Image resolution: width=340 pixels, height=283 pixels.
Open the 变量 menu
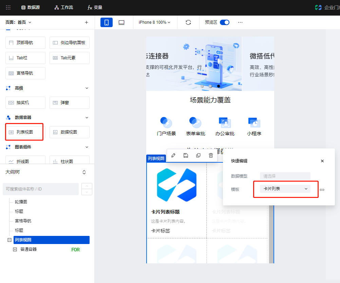[95, 7]
